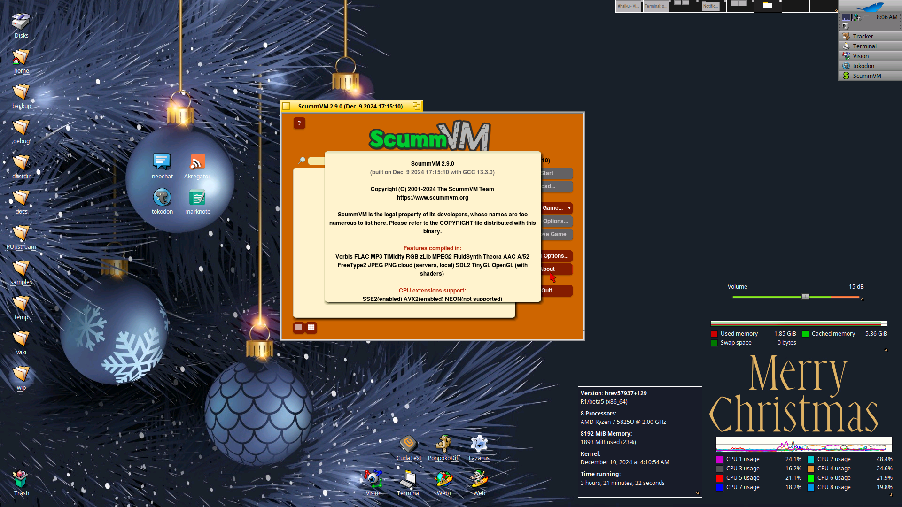Switch to workspace showing #haiku Vision window

point(629,6)
